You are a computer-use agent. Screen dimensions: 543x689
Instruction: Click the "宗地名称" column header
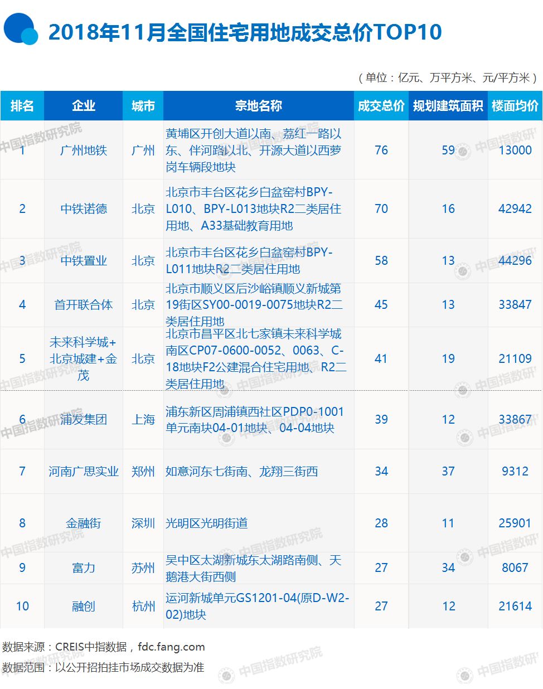259,106
